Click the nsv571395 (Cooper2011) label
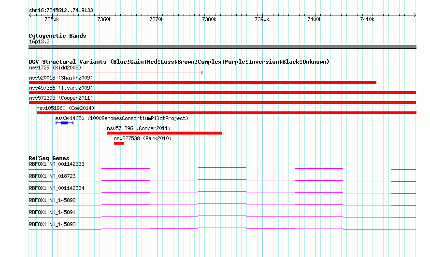Image resolution: width=430 pixels, height=257 pixels. pyautogui.click(x=61, y=98)
